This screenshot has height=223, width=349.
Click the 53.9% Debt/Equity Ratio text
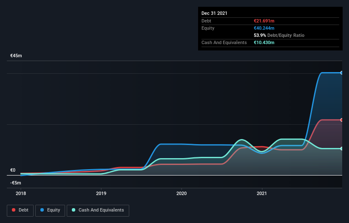(279, 35)
